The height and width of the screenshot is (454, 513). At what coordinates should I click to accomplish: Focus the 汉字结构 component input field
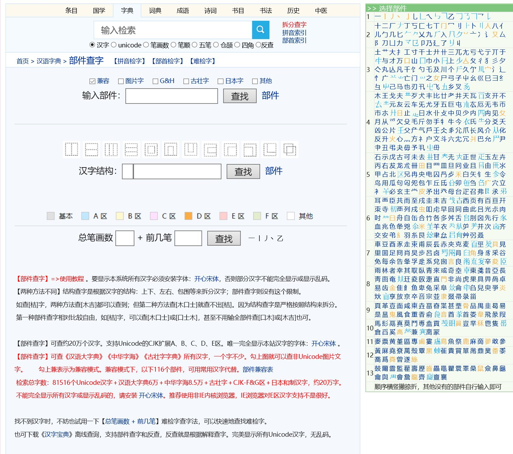point(177,171)
